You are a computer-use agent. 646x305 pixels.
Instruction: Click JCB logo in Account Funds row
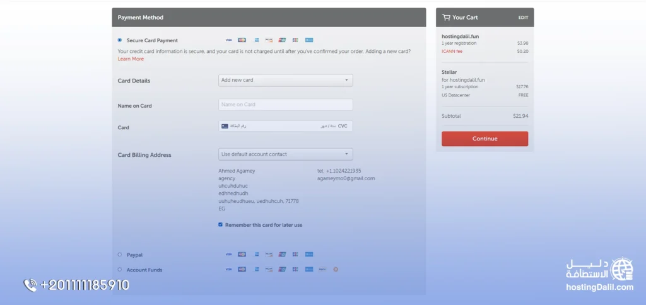coord(295,269)
